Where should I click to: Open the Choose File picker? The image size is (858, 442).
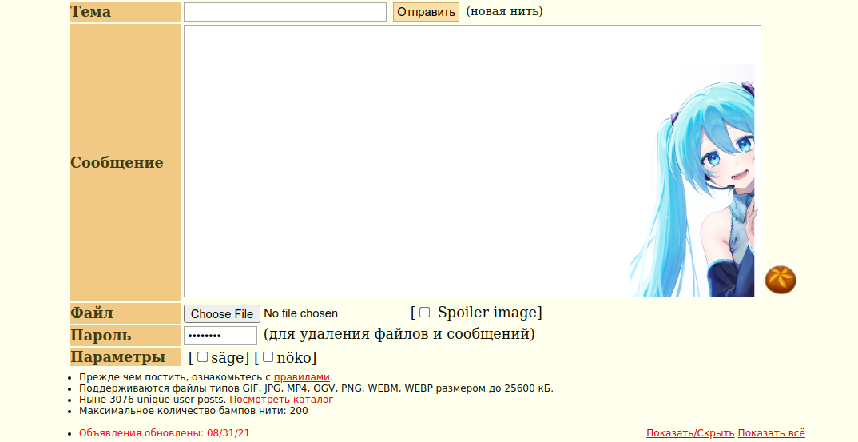click(222, 313)
